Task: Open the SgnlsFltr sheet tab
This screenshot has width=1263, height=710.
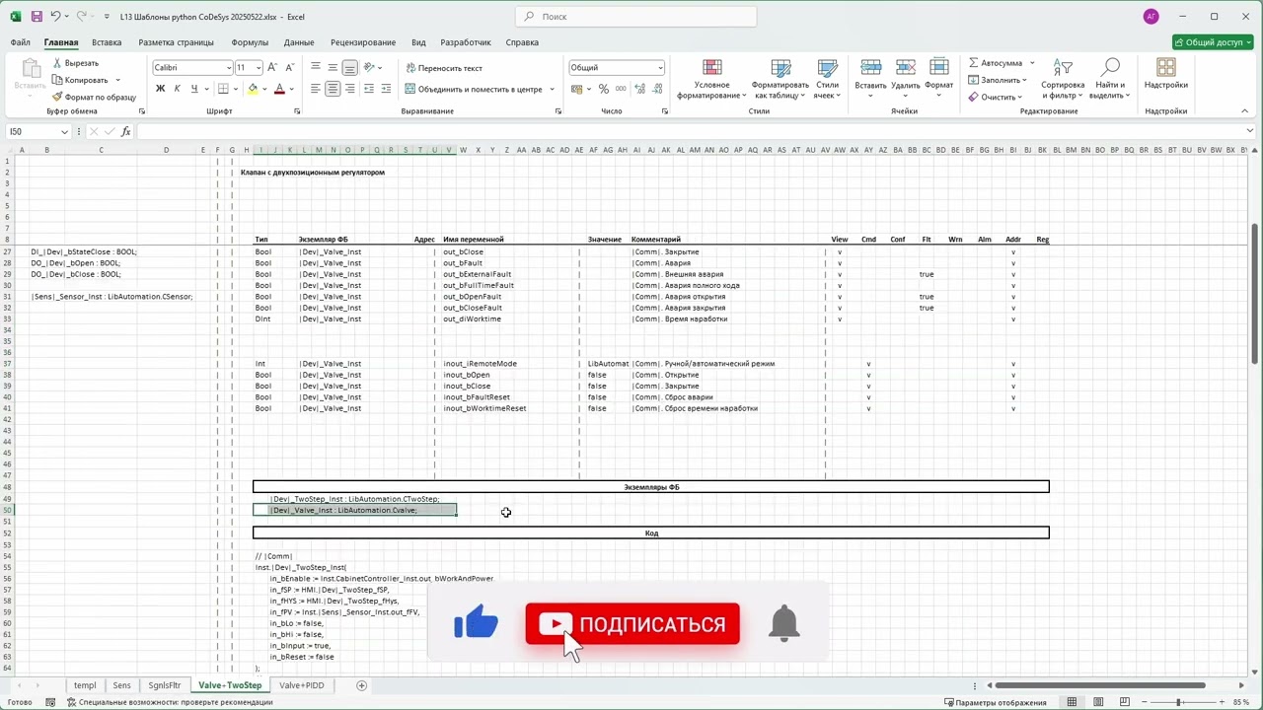Action: [x=165, y=685]
